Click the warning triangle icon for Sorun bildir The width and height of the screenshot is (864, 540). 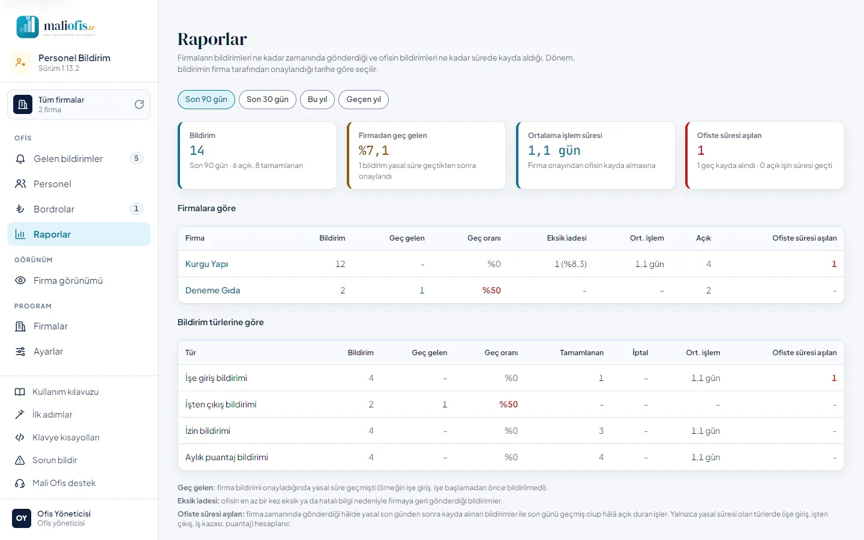coord(20,460)
